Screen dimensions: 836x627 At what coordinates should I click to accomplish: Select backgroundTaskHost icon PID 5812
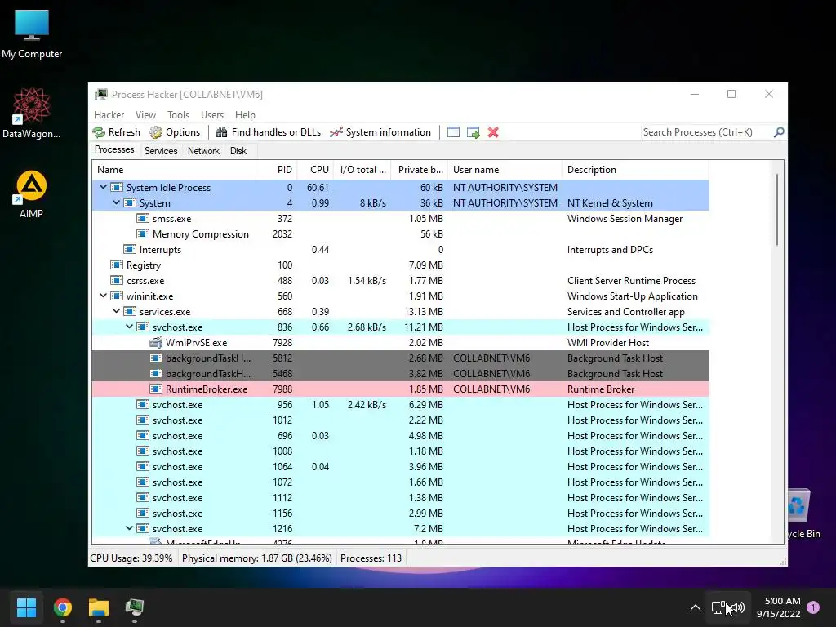tap(156, 358)
